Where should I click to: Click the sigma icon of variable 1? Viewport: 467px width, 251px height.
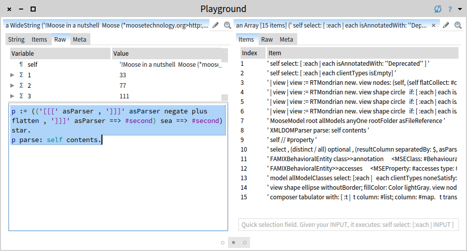[21, 75]
